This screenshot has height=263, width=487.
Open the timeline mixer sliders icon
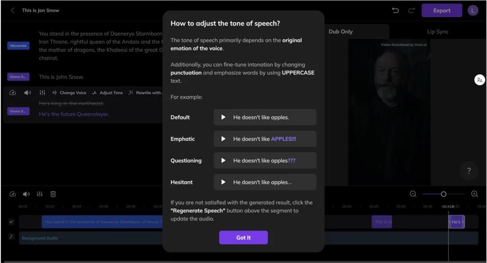pyautogui.click(x=40, y=194)
